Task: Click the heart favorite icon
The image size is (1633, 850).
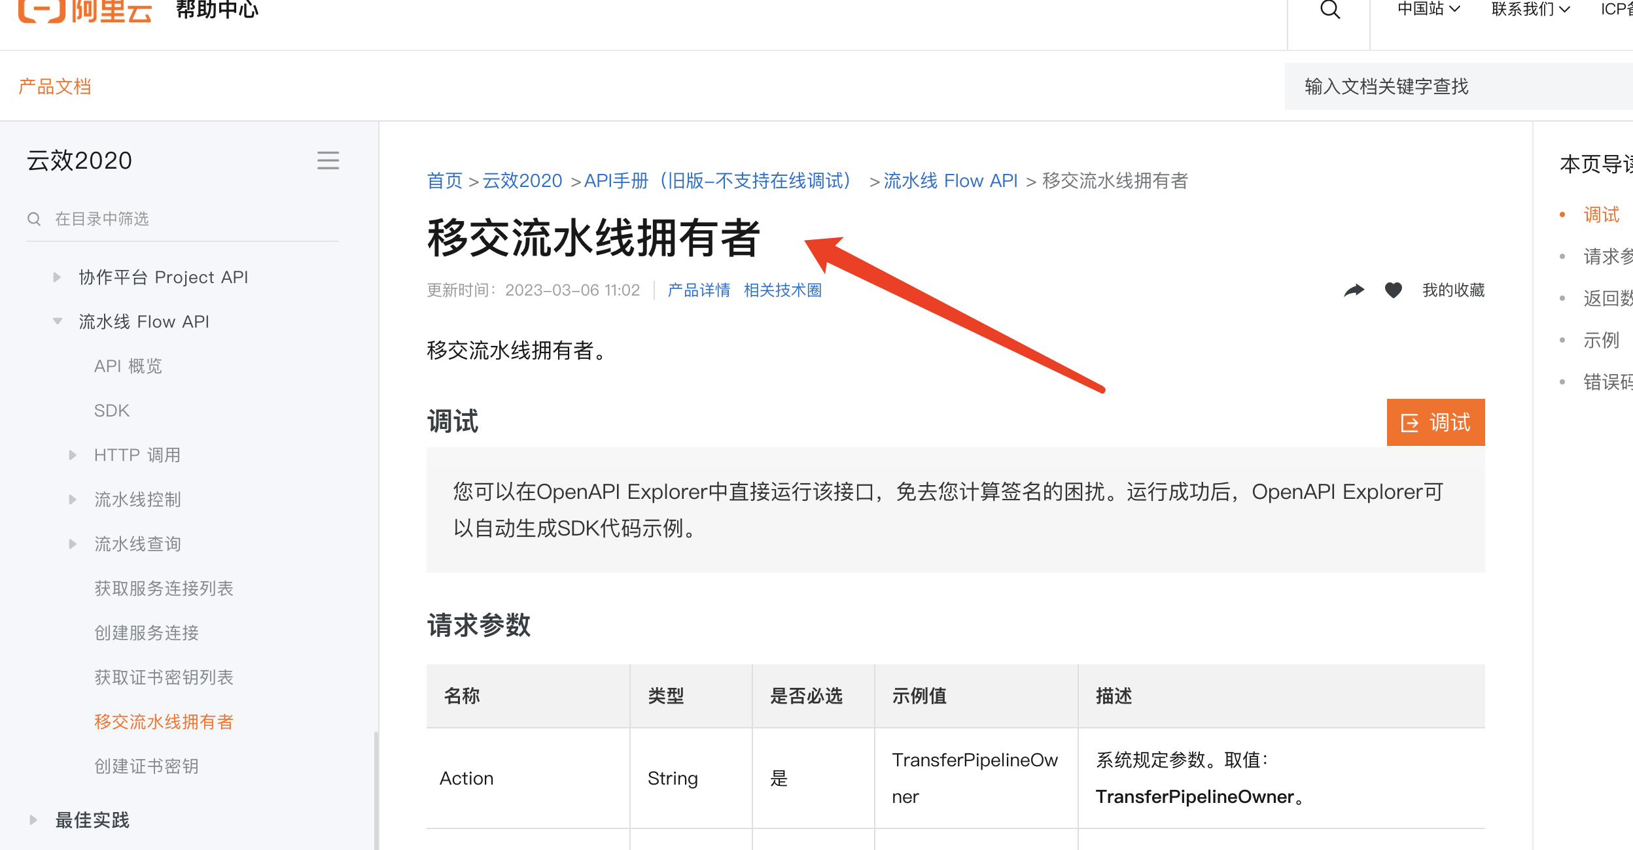Action: tap(1393, 290)
